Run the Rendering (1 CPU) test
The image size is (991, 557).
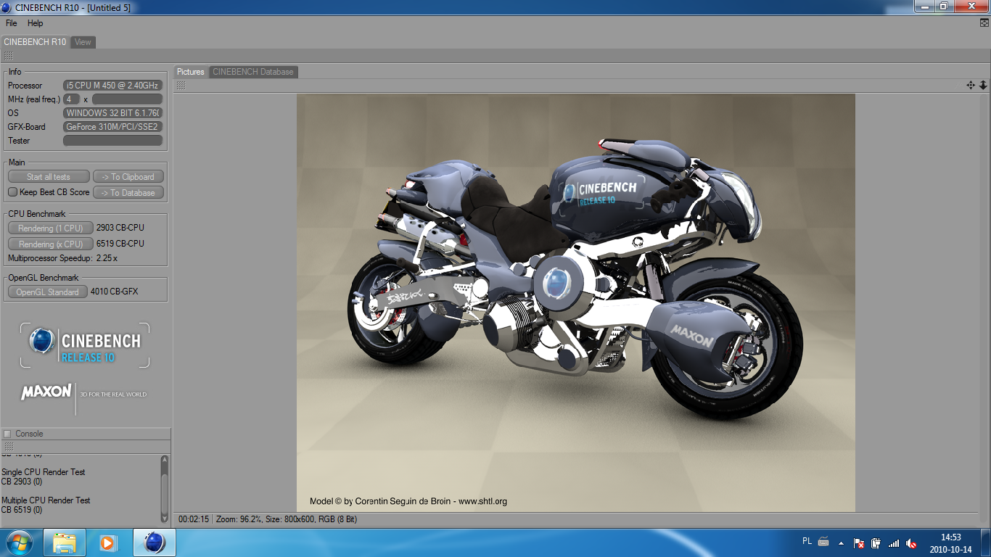click(x=51, y=228)
